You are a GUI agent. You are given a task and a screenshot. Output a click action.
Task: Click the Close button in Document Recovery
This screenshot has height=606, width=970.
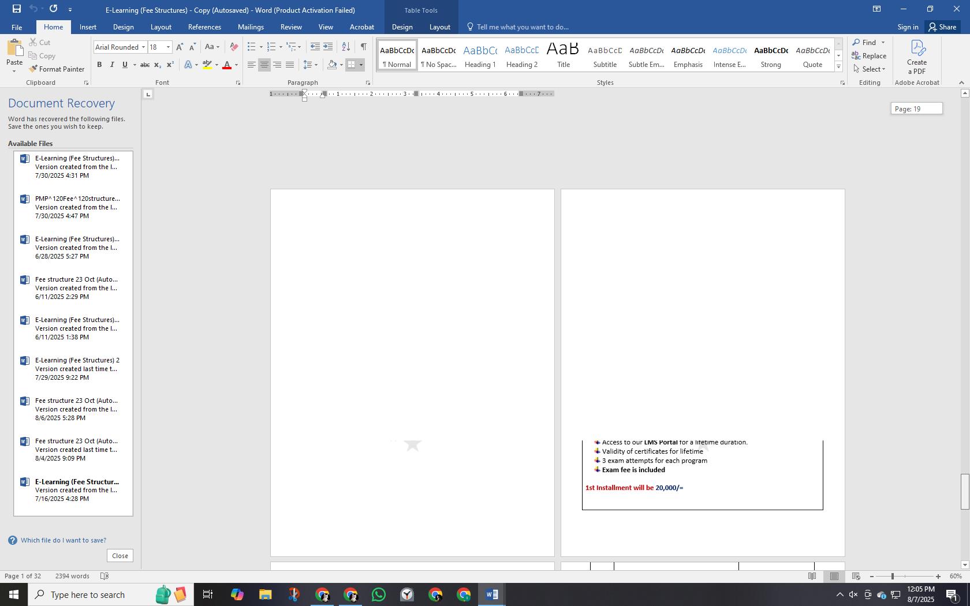coord(120,556)
